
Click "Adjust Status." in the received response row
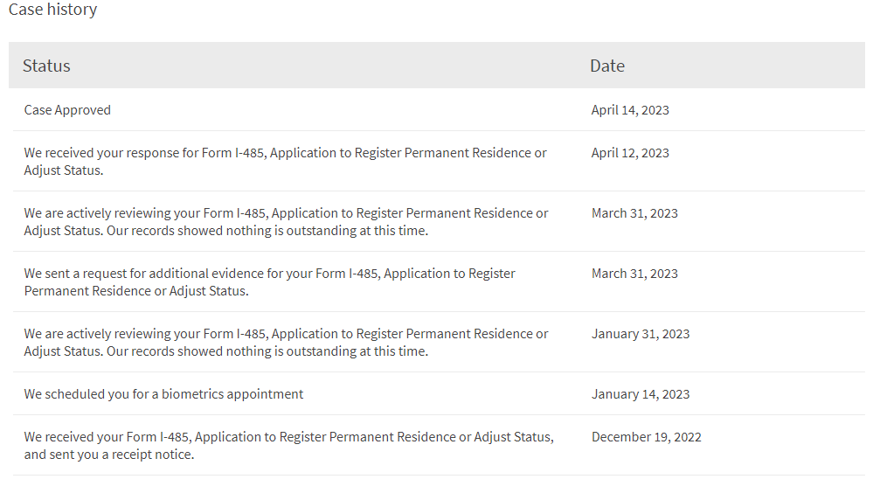point(64,170)
